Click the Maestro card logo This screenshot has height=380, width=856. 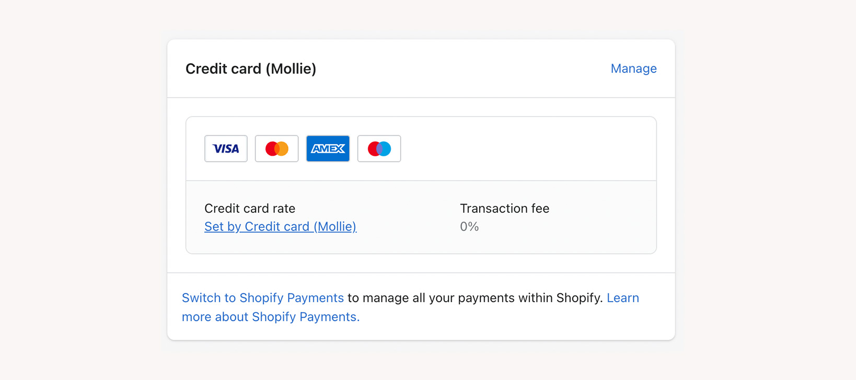(379, 148)
